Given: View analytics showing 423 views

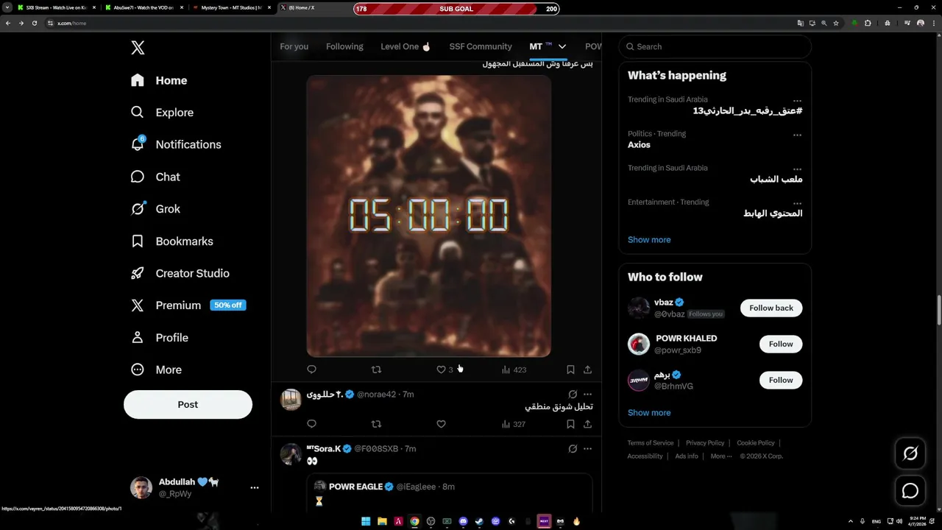Looking at the screenshot, I should 514,370.
